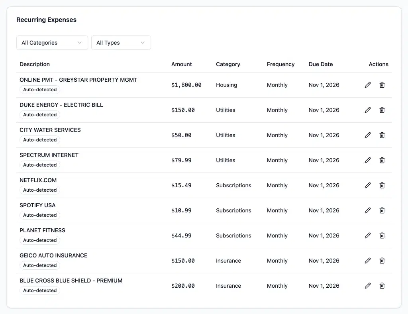Click Utilities category for Spectrum Internet
Viewport: 408px width, 314px height.
pyautogui.click(x=226, y=160)
